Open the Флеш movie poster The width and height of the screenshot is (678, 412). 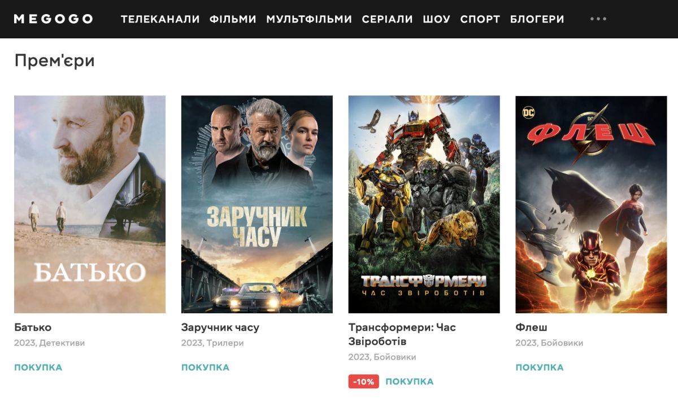tap(592, 204)
